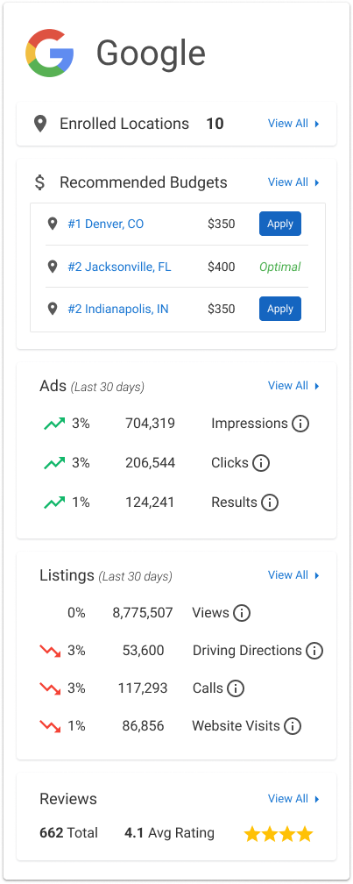
Task: Open the Calls info icon
Action: 236,688
